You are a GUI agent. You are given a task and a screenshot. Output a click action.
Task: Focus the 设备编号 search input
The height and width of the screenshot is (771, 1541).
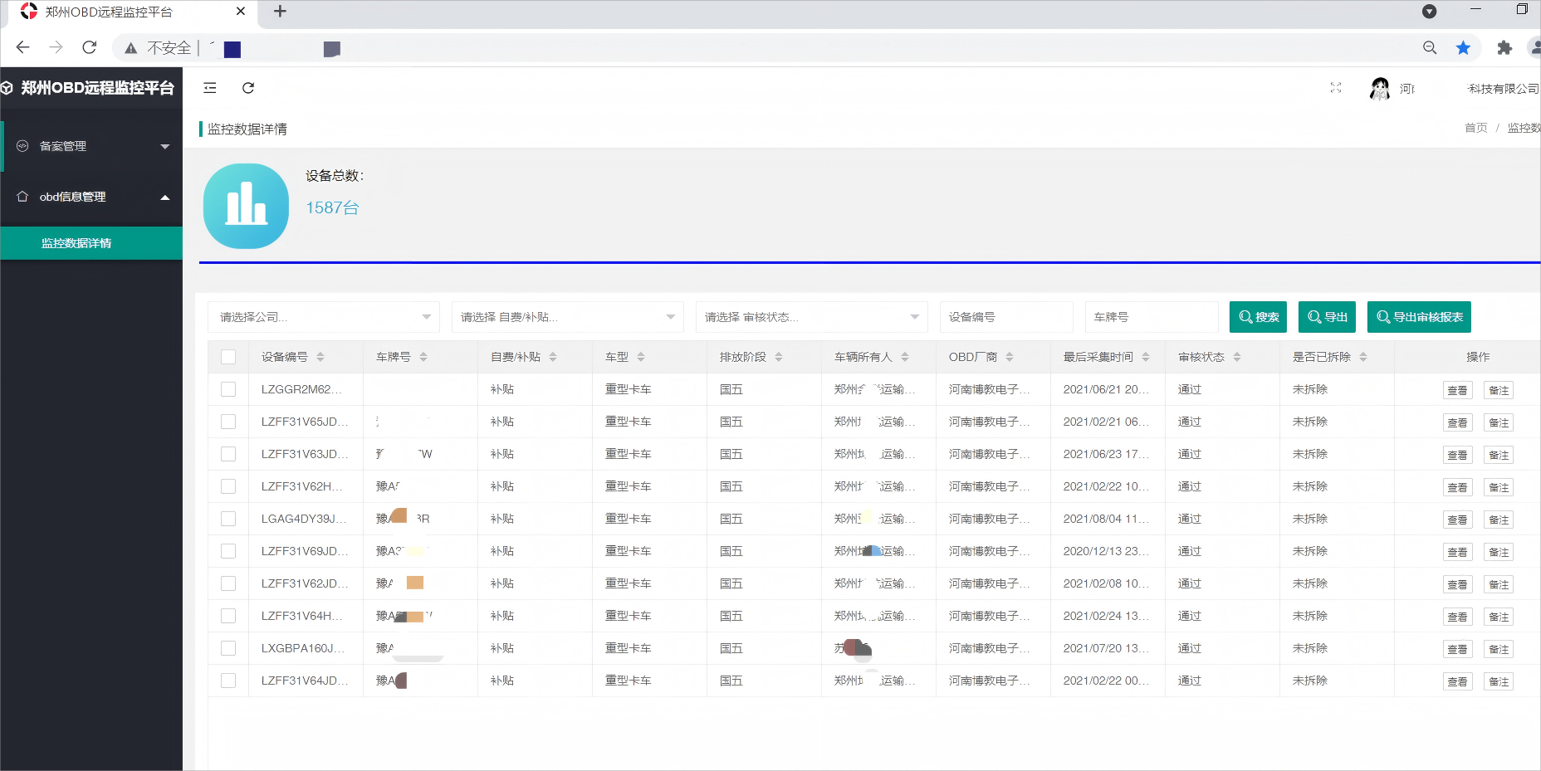(x=1006, y=317)
